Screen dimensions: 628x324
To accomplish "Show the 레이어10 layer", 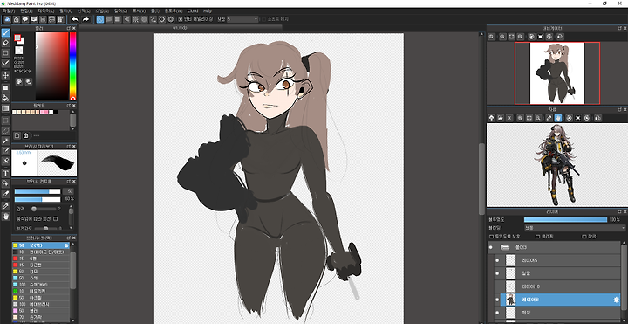I will tap(497, 286).
